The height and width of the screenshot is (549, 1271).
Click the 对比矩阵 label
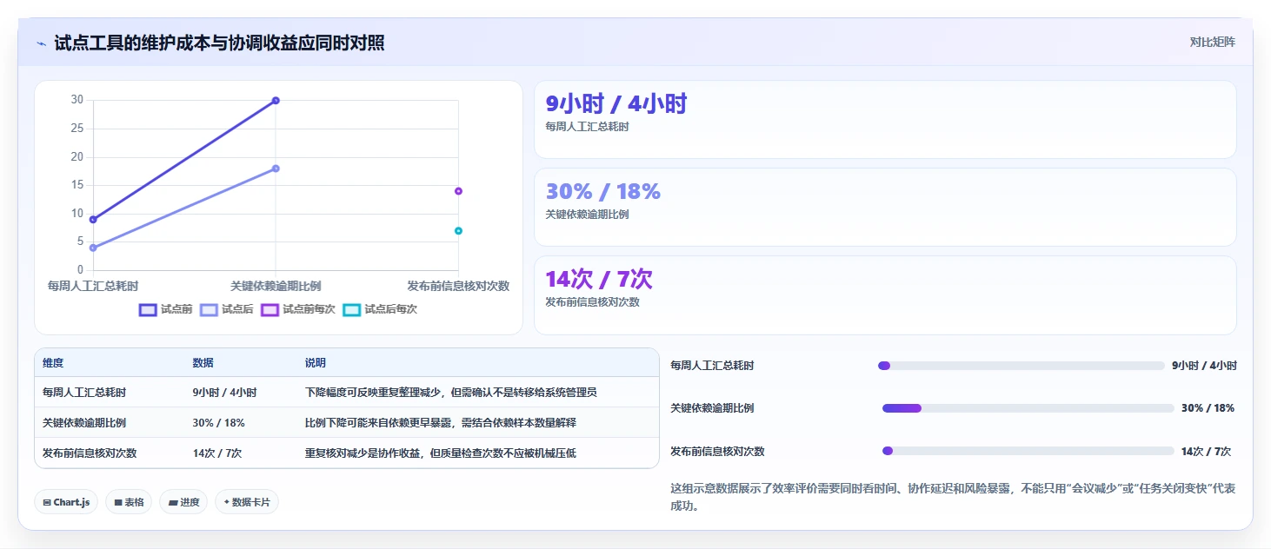1212,43
